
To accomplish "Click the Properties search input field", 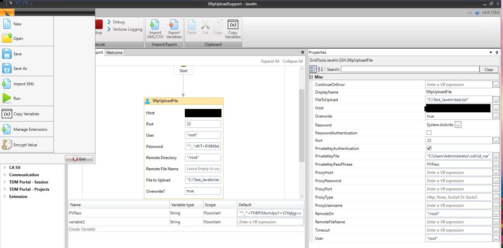I will [410, 69].
